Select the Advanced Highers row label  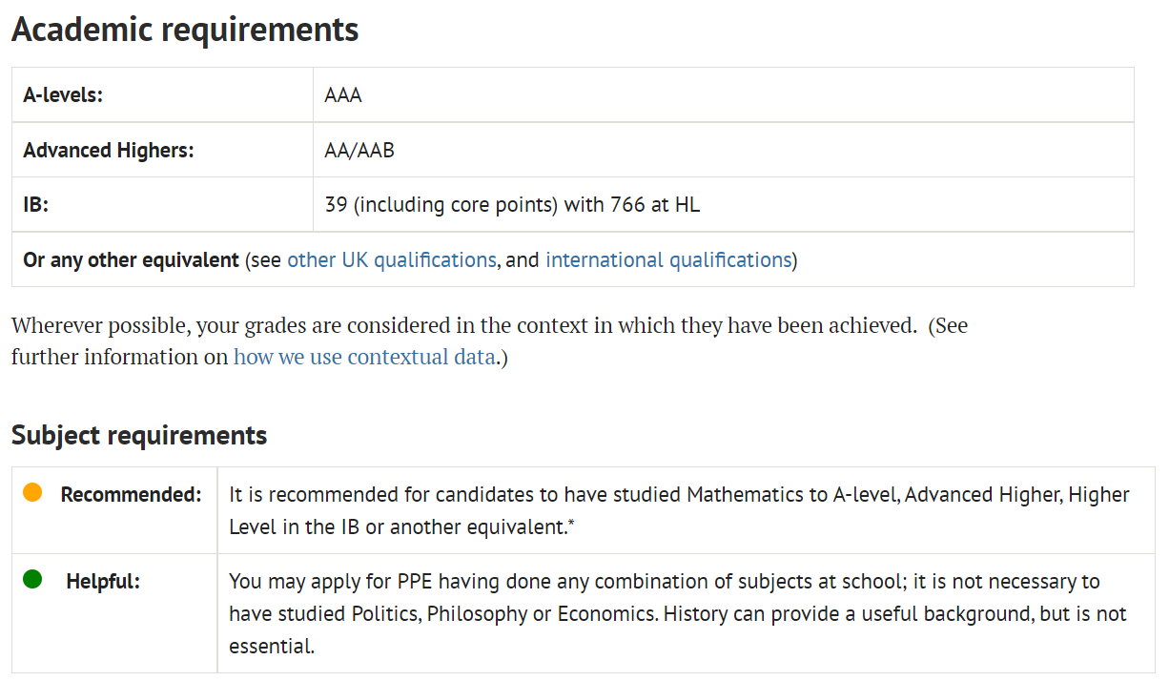[x=109, y=151]
